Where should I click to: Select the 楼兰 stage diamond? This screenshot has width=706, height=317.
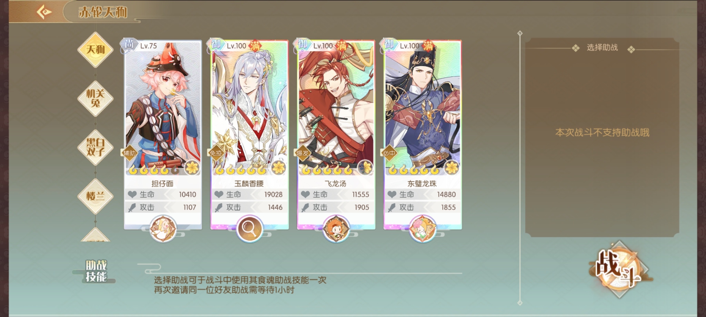95,196
